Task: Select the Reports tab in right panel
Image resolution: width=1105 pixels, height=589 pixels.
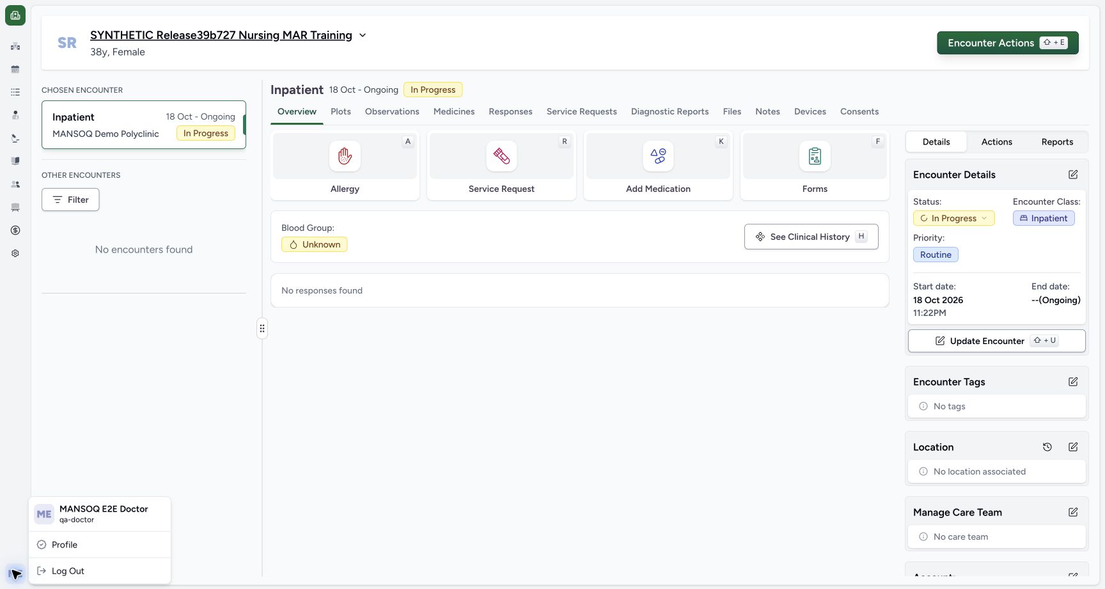Action: click(x=1057, y=142)
